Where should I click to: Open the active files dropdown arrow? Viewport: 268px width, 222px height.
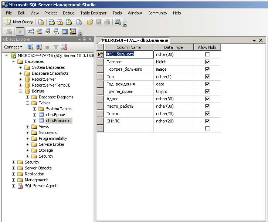254,41
